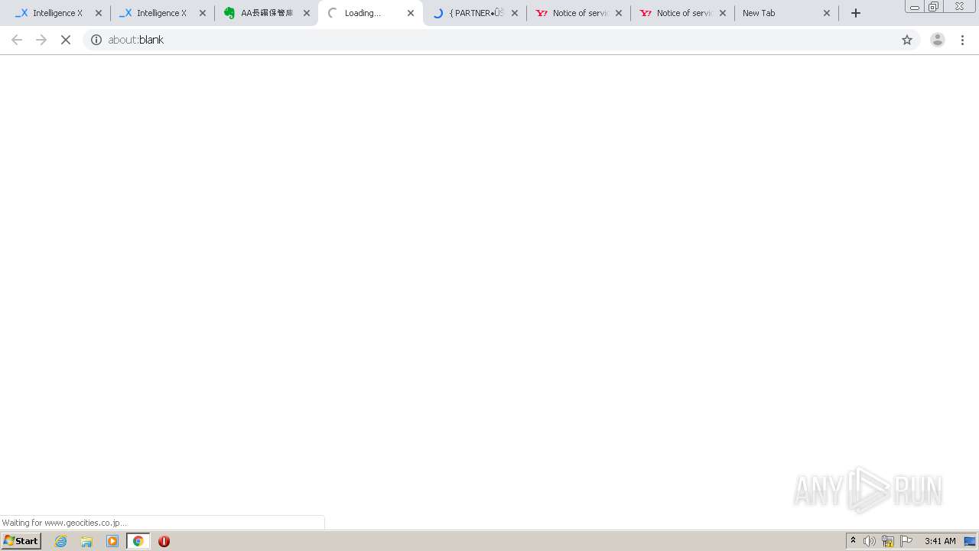Open the Chrome profile avatar

click(x=938, y=40)
